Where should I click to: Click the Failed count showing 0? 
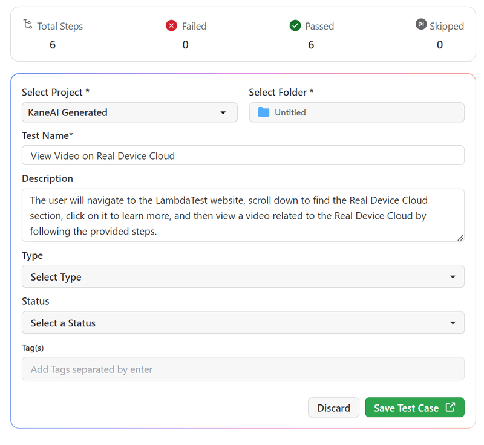coord(185,44)
